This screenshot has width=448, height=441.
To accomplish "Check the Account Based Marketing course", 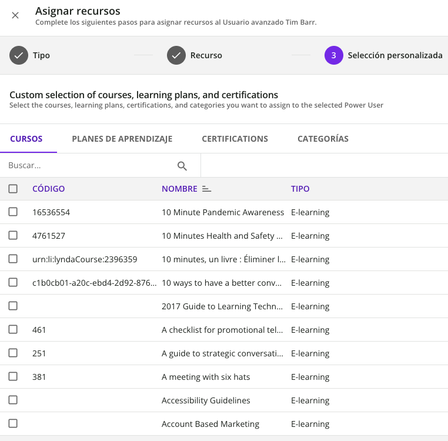I will 13,423.
